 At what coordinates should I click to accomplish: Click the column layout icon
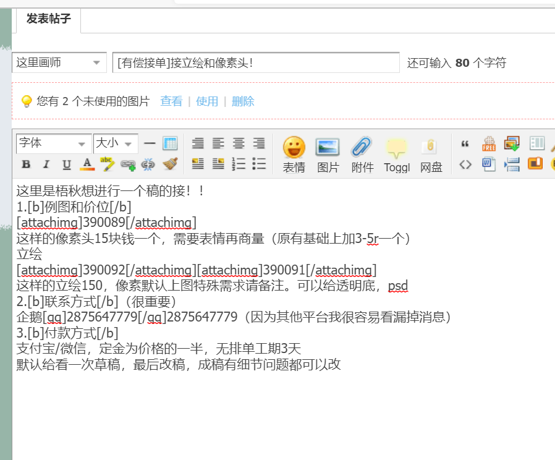point(536,143)
